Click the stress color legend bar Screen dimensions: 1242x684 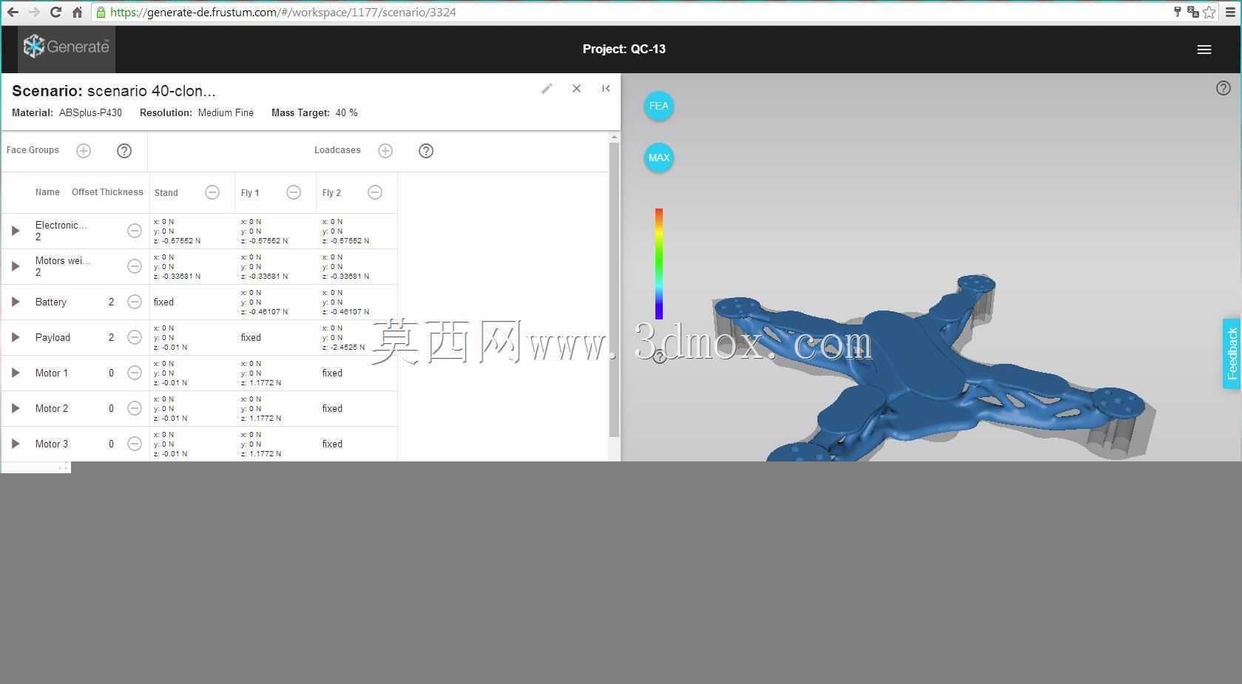[x=658, y=264]
